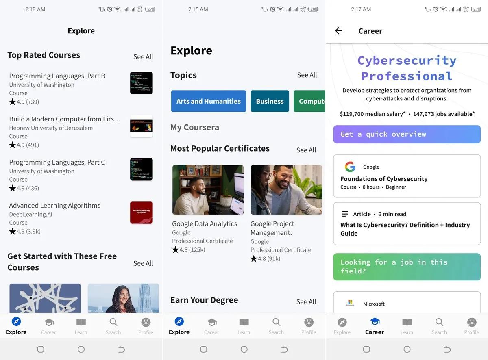Open What Is Cybersecurity article card

click(x=407, y=224)
